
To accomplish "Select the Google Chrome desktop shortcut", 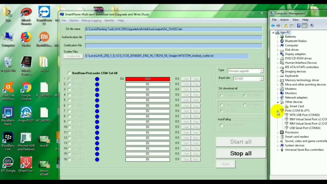I will click(x=26, y=91).
